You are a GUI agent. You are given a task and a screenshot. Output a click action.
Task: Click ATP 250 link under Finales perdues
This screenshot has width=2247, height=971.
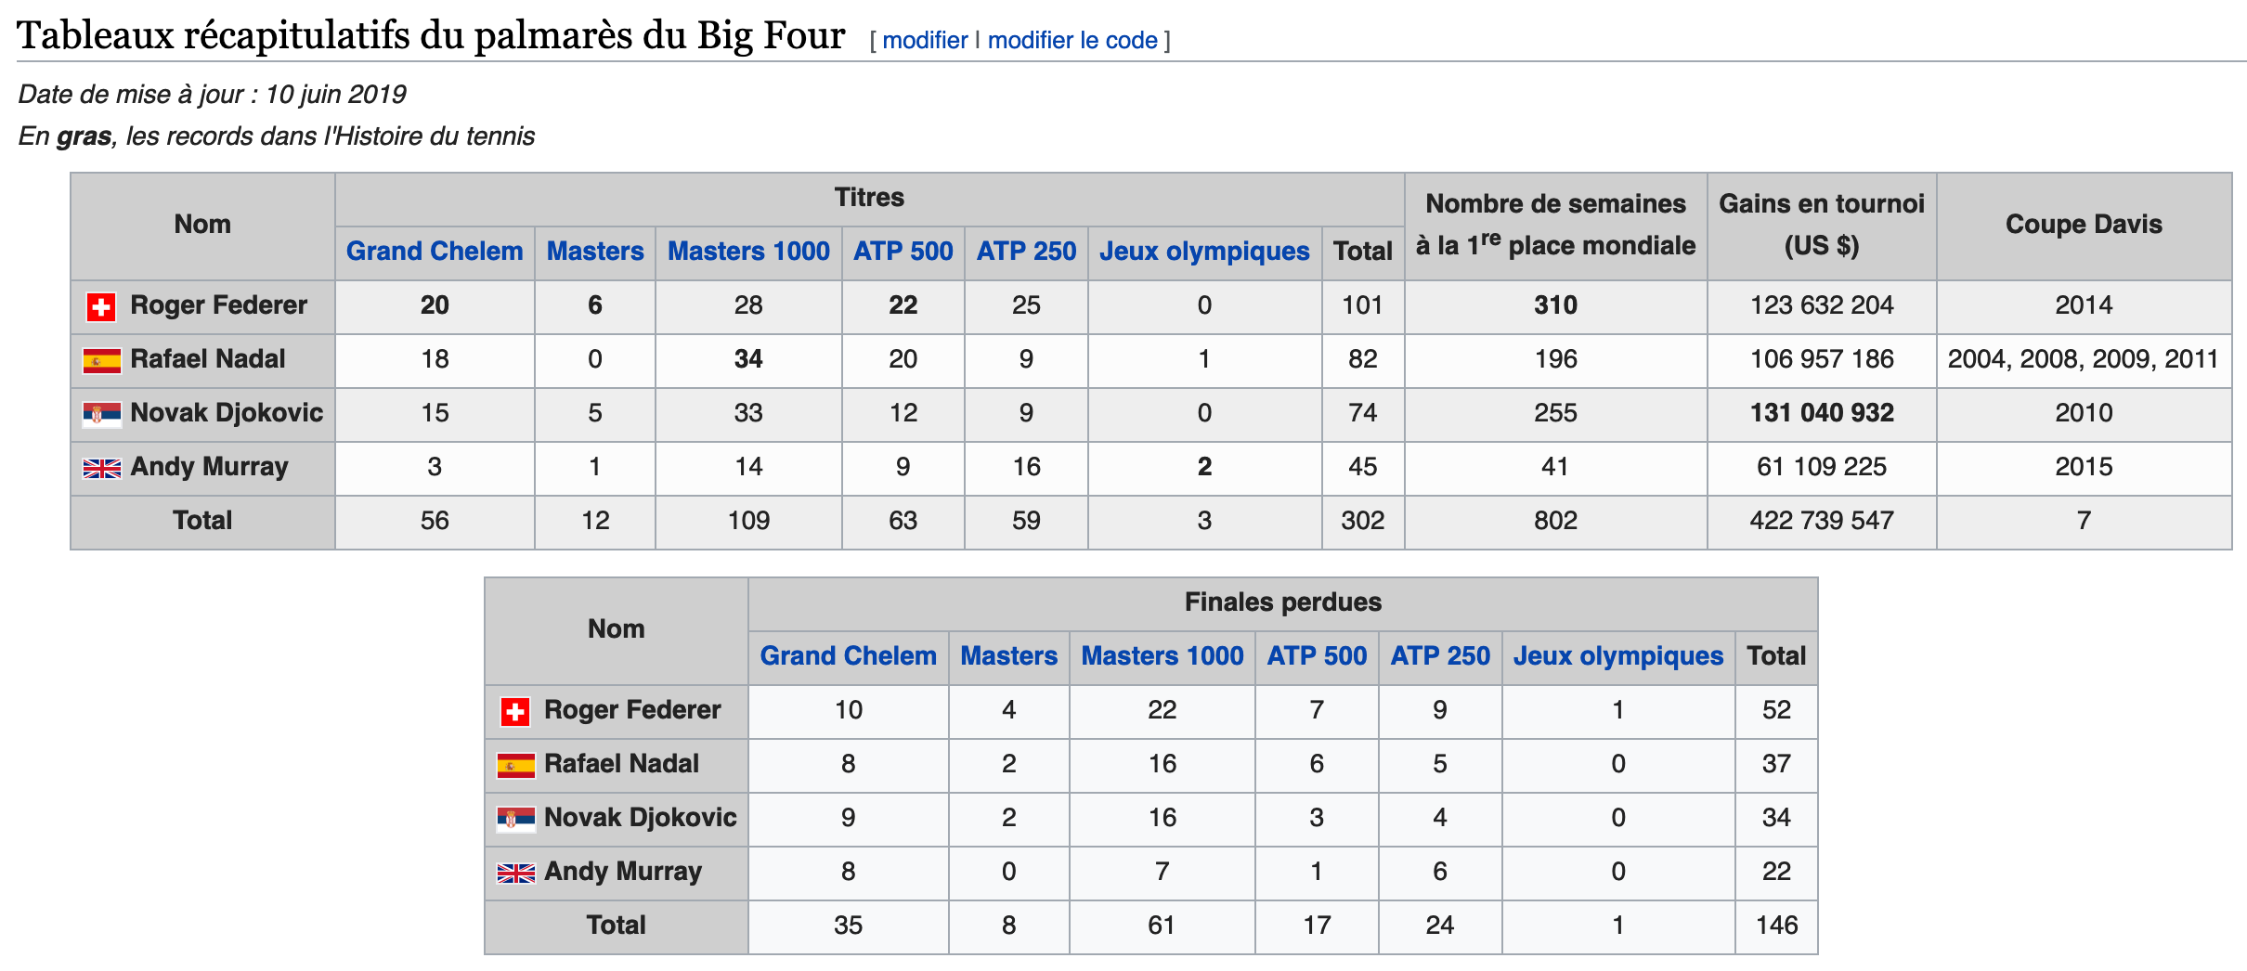pos(1440,655)
